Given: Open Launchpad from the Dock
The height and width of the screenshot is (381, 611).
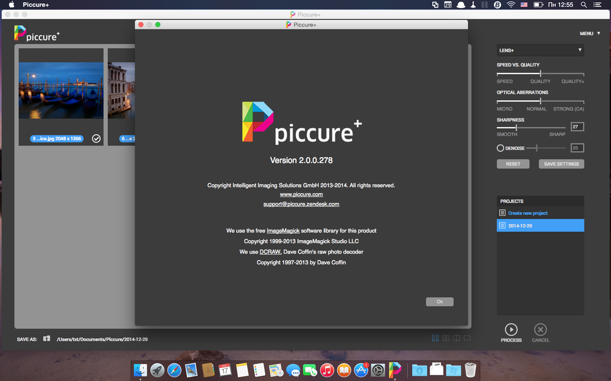Looking at the screenshot, I should coord(157,370).
